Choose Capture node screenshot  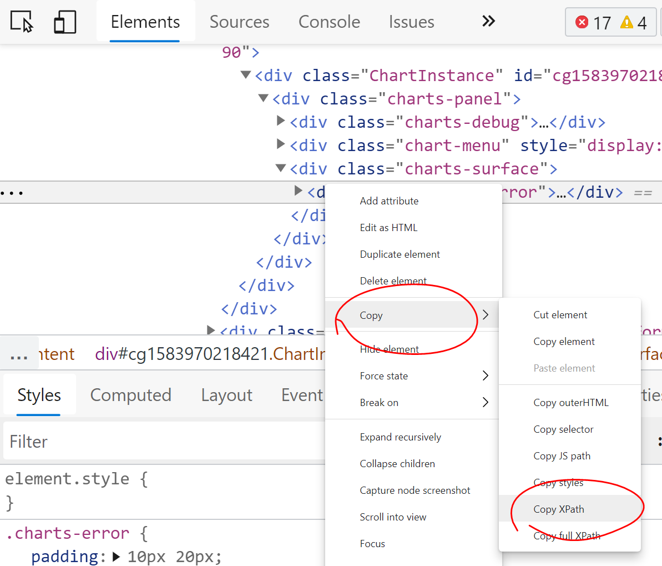(415, 490)
